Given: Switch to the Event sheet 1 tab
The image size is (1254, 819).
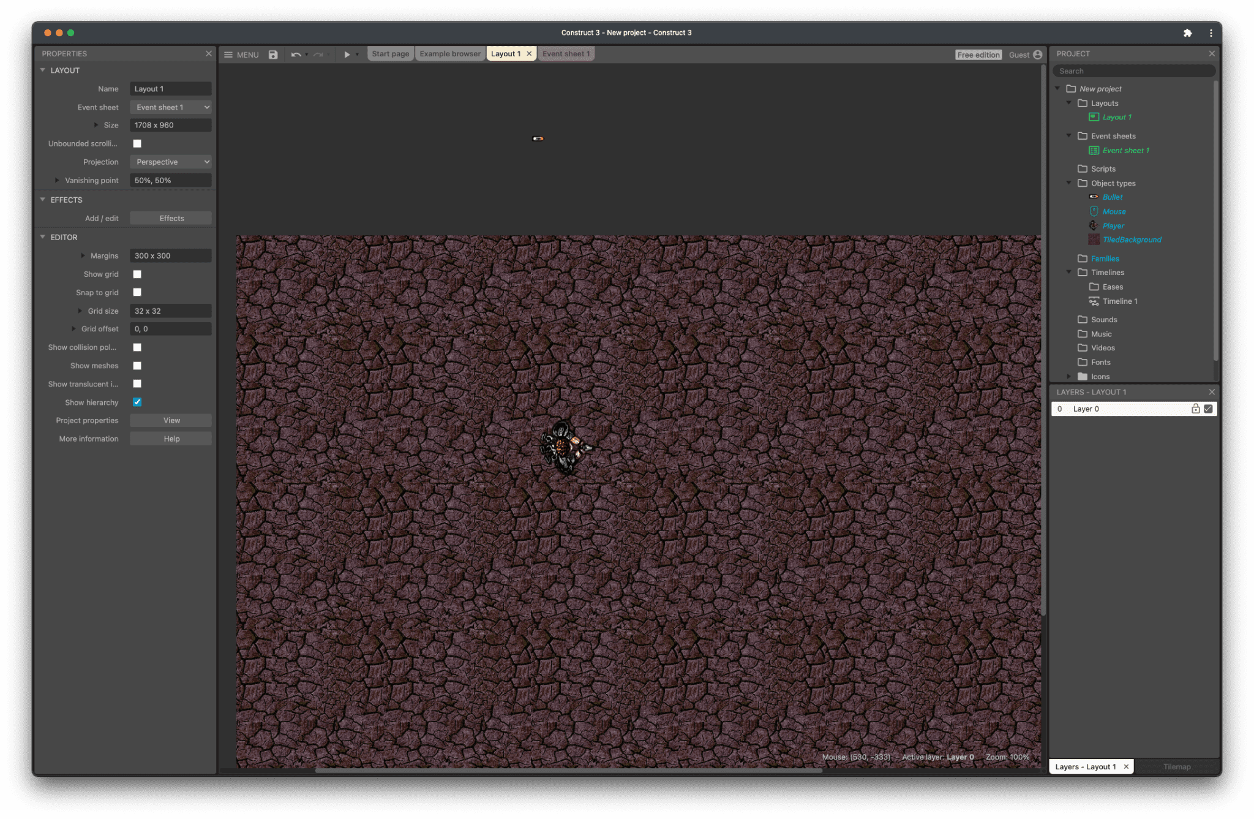Looking at the screenshot, I should click(x=565, y=54).
